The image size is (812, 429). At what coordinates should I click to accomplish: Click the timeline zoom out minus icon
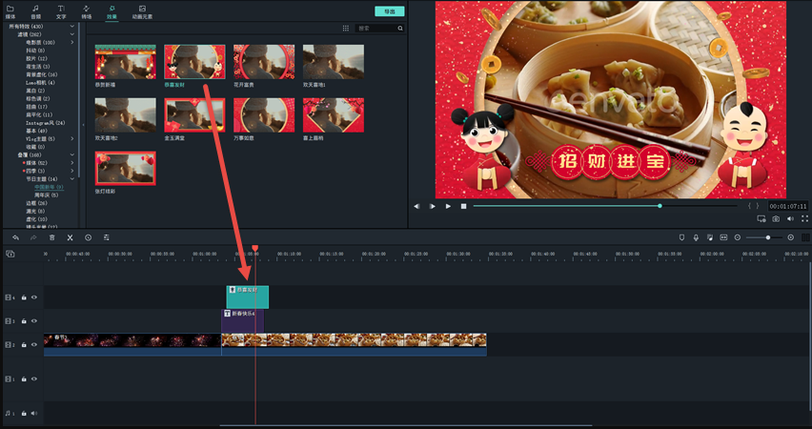[x=738, y=237]
